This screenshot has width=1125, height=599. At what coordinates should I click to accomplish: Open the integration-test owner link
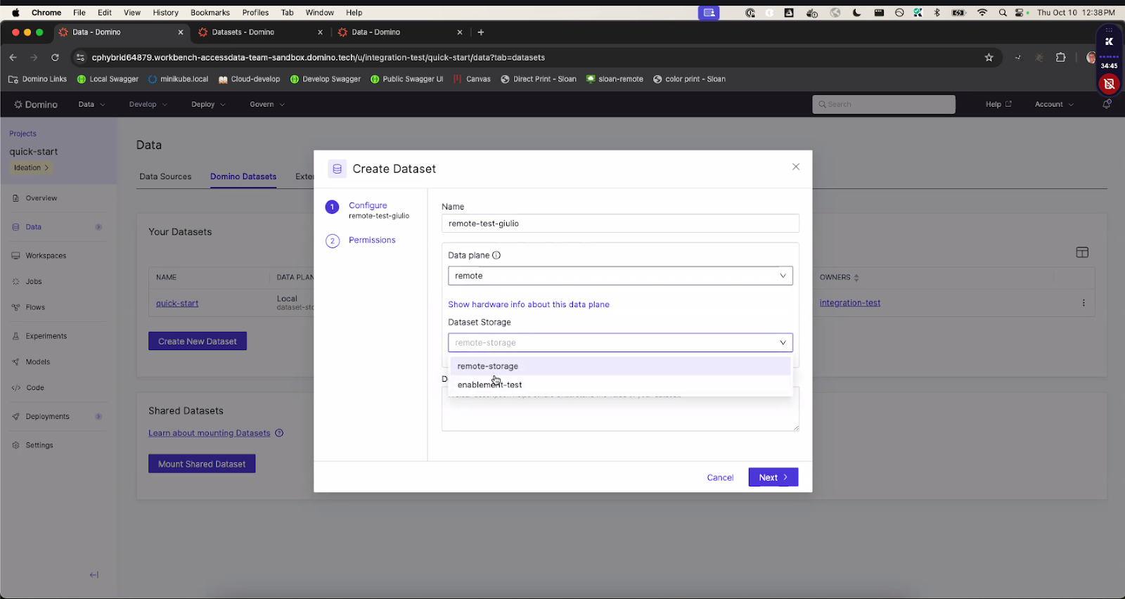point(850,303)
